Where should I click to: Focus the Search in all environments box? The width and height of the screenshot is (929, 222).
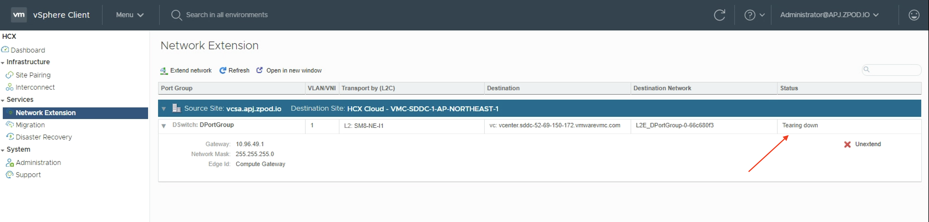[227, 15]
